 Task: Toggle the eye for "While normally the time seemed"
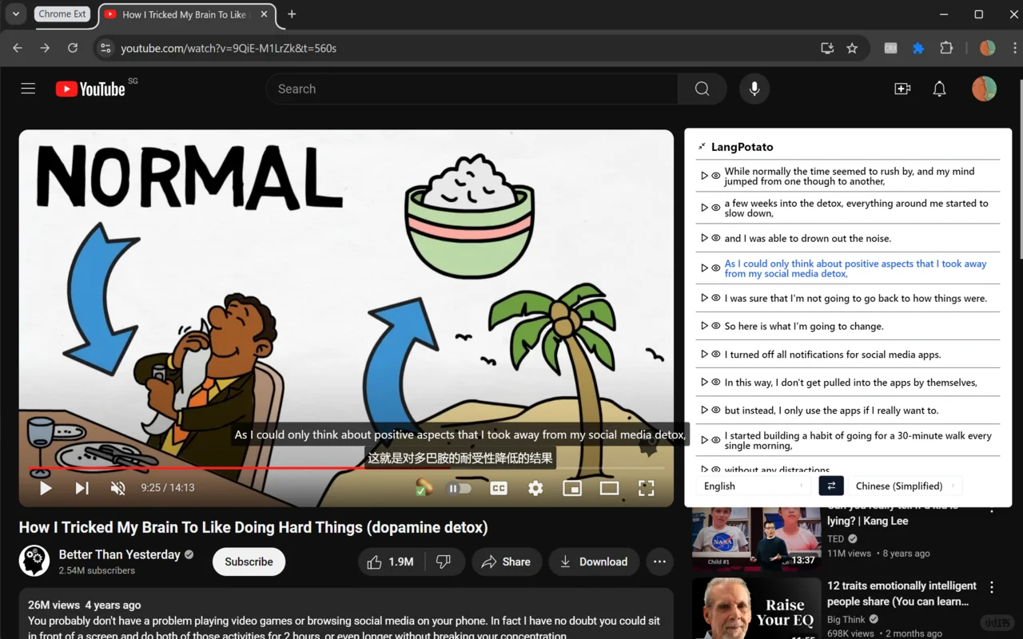pos(716,176)
